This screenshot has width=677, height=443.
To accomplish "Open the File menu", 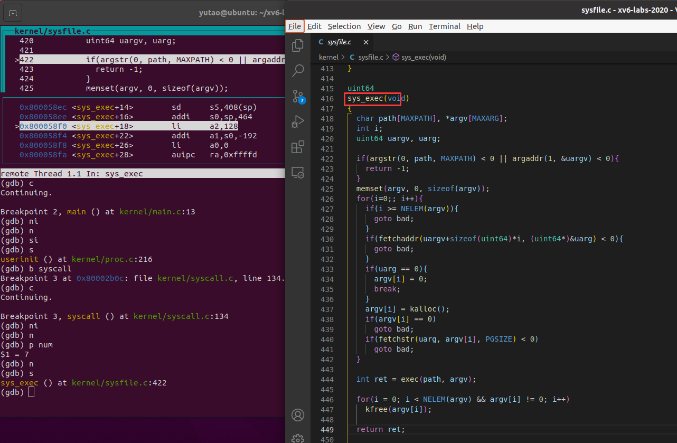I will pos(295,26).
